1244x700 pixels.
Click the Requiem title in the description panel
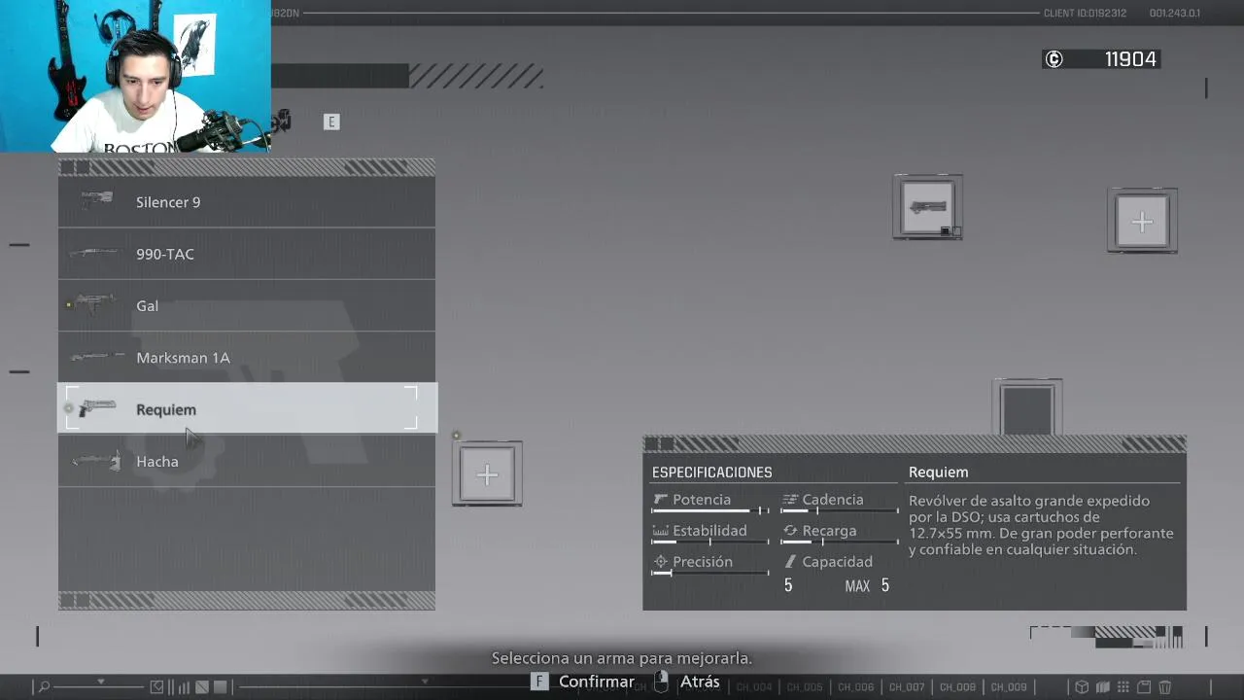(x=938, y=472)
